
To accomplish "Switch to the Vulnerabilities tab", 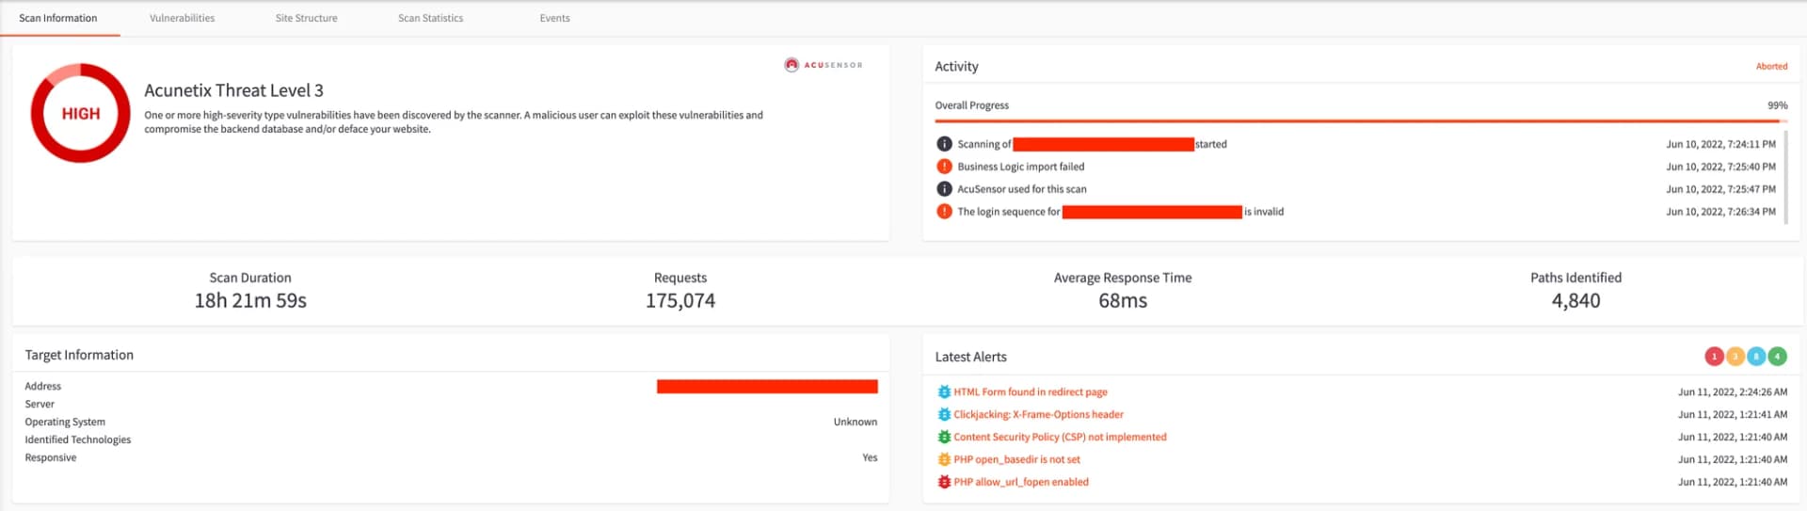I will coord(182,18).
